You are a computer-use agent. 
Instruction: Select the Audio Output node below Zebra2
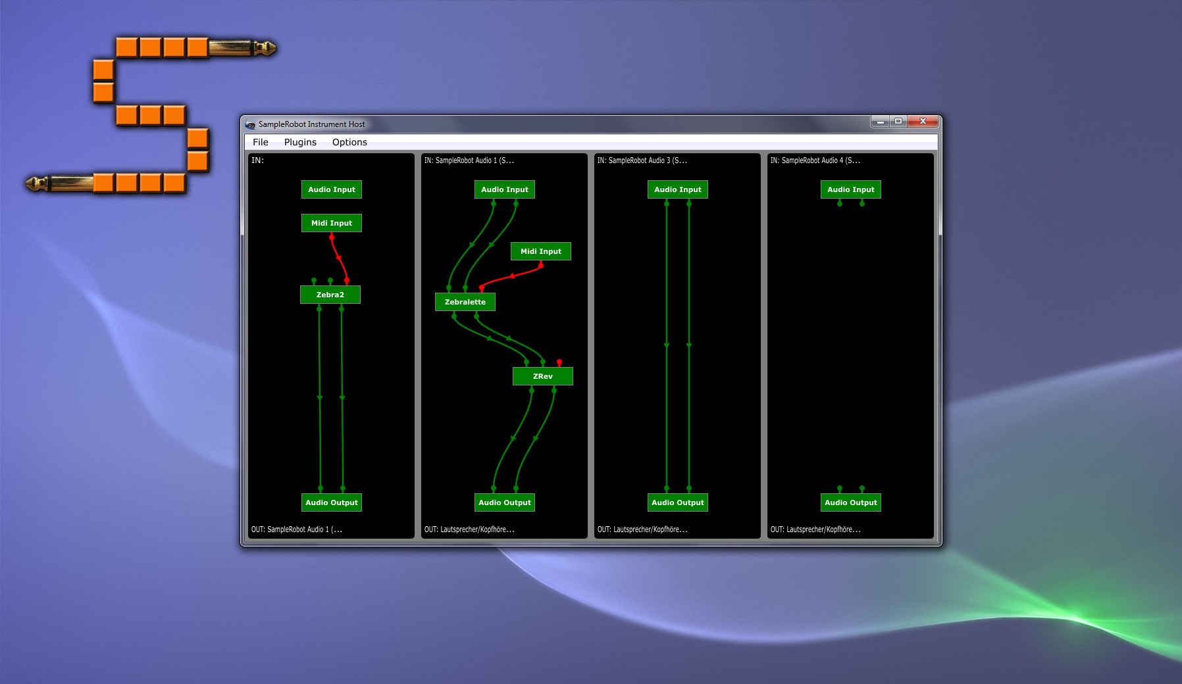pos(331,502)
